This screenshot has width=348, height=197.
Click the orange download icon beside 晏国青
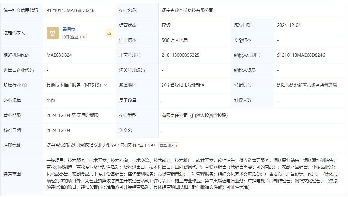click(x=109, y=33)
